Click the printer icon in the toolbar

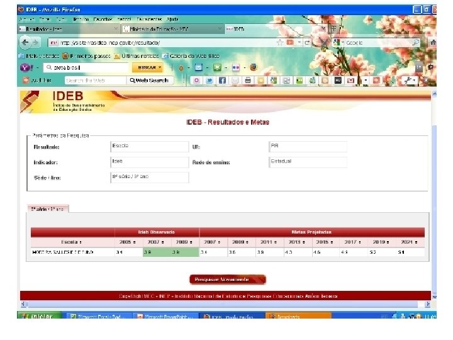[248, 81]
